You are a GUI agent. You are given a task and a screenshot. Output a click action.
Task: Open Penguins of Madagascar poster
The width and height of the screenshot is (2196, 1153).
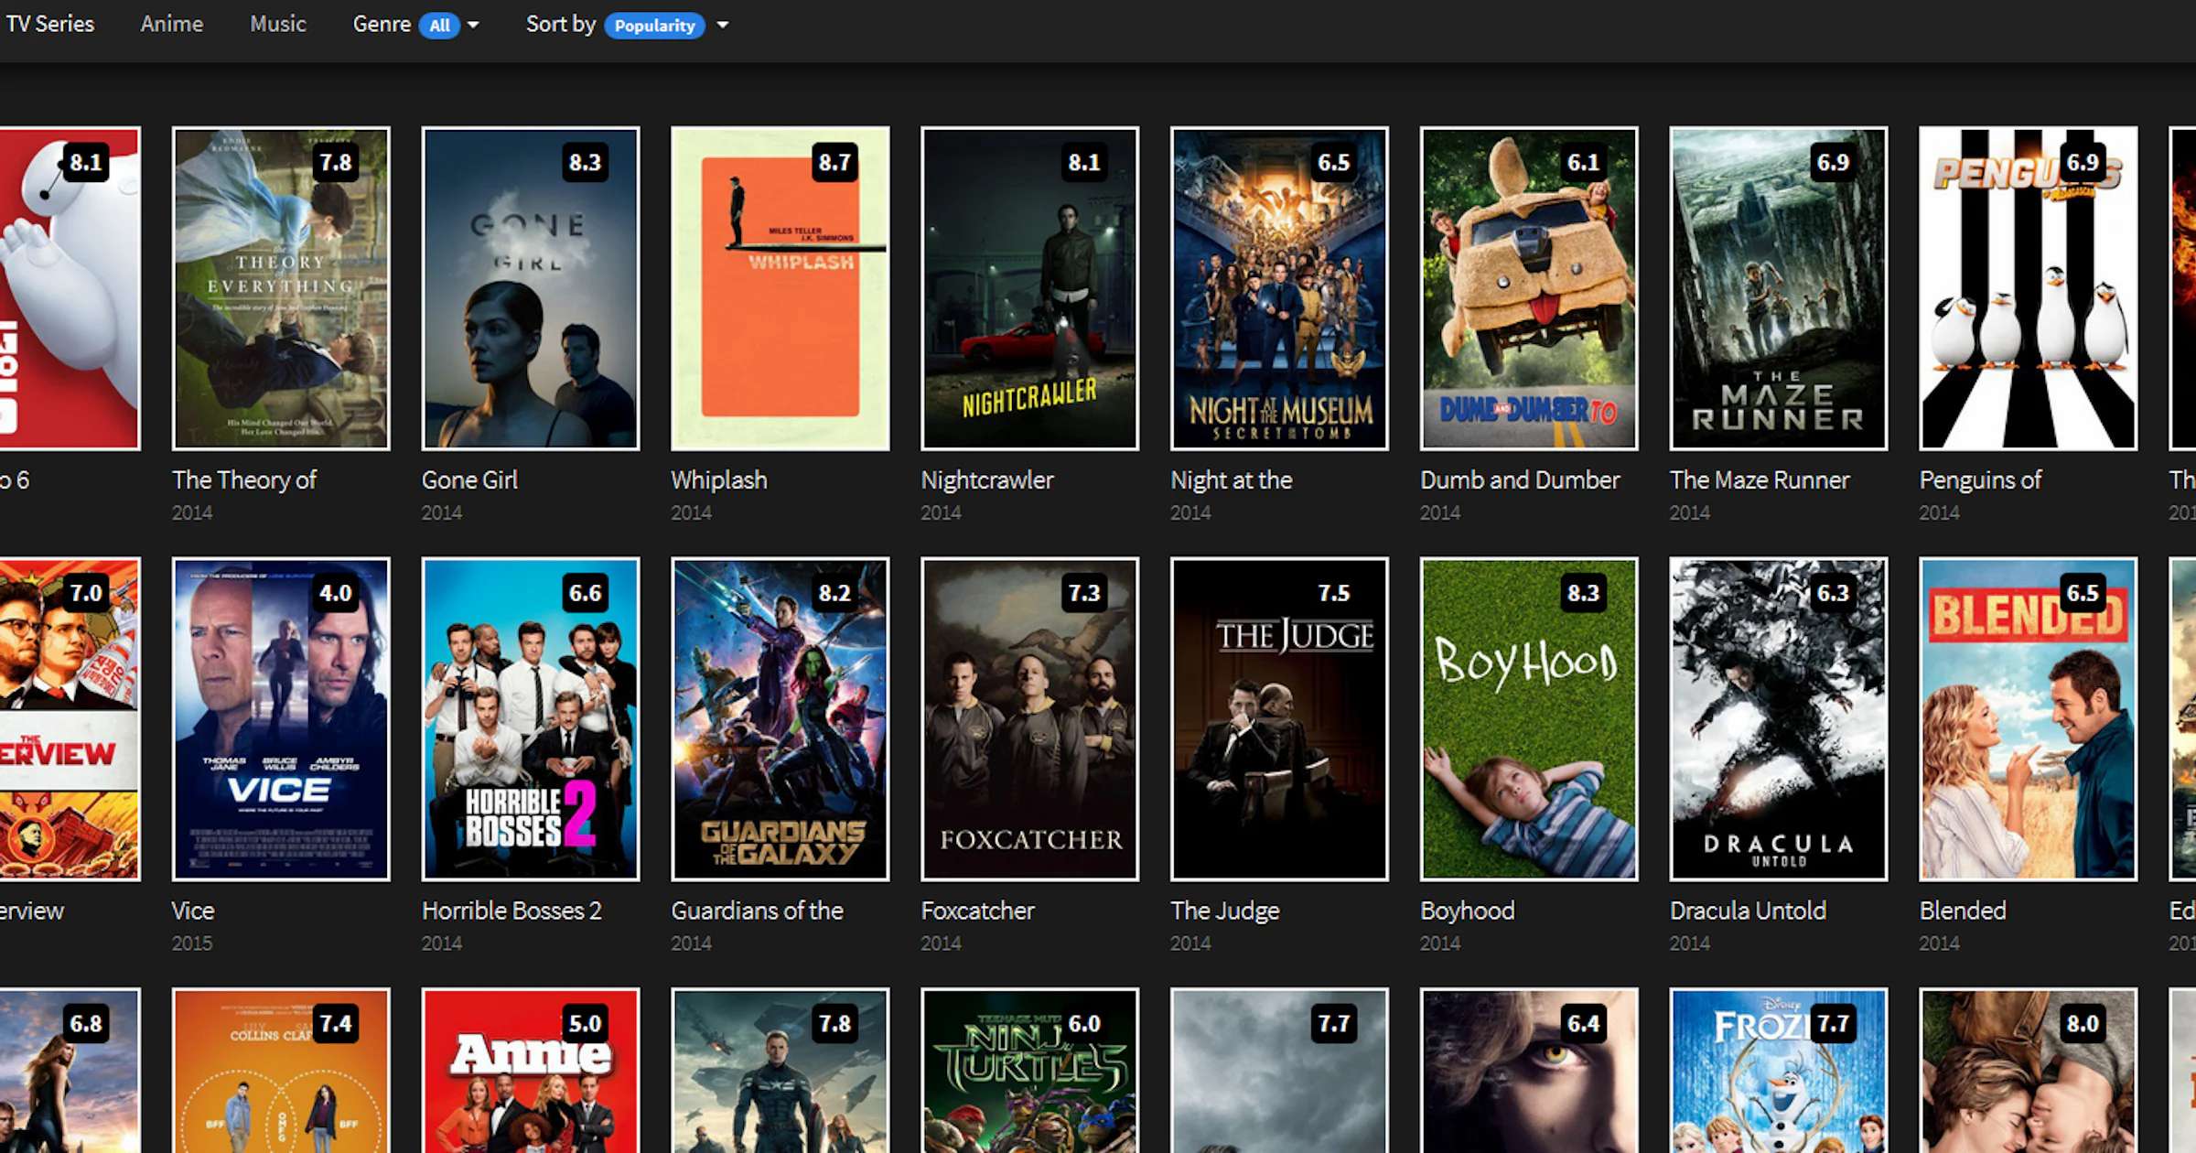(2029, 288)
